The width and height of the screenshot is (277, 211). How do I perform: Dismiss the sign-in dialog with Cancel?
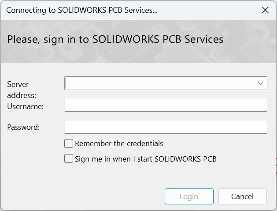pos(242,196)
